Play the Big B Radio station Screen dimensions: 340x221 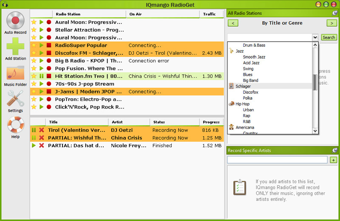point(41,61)
